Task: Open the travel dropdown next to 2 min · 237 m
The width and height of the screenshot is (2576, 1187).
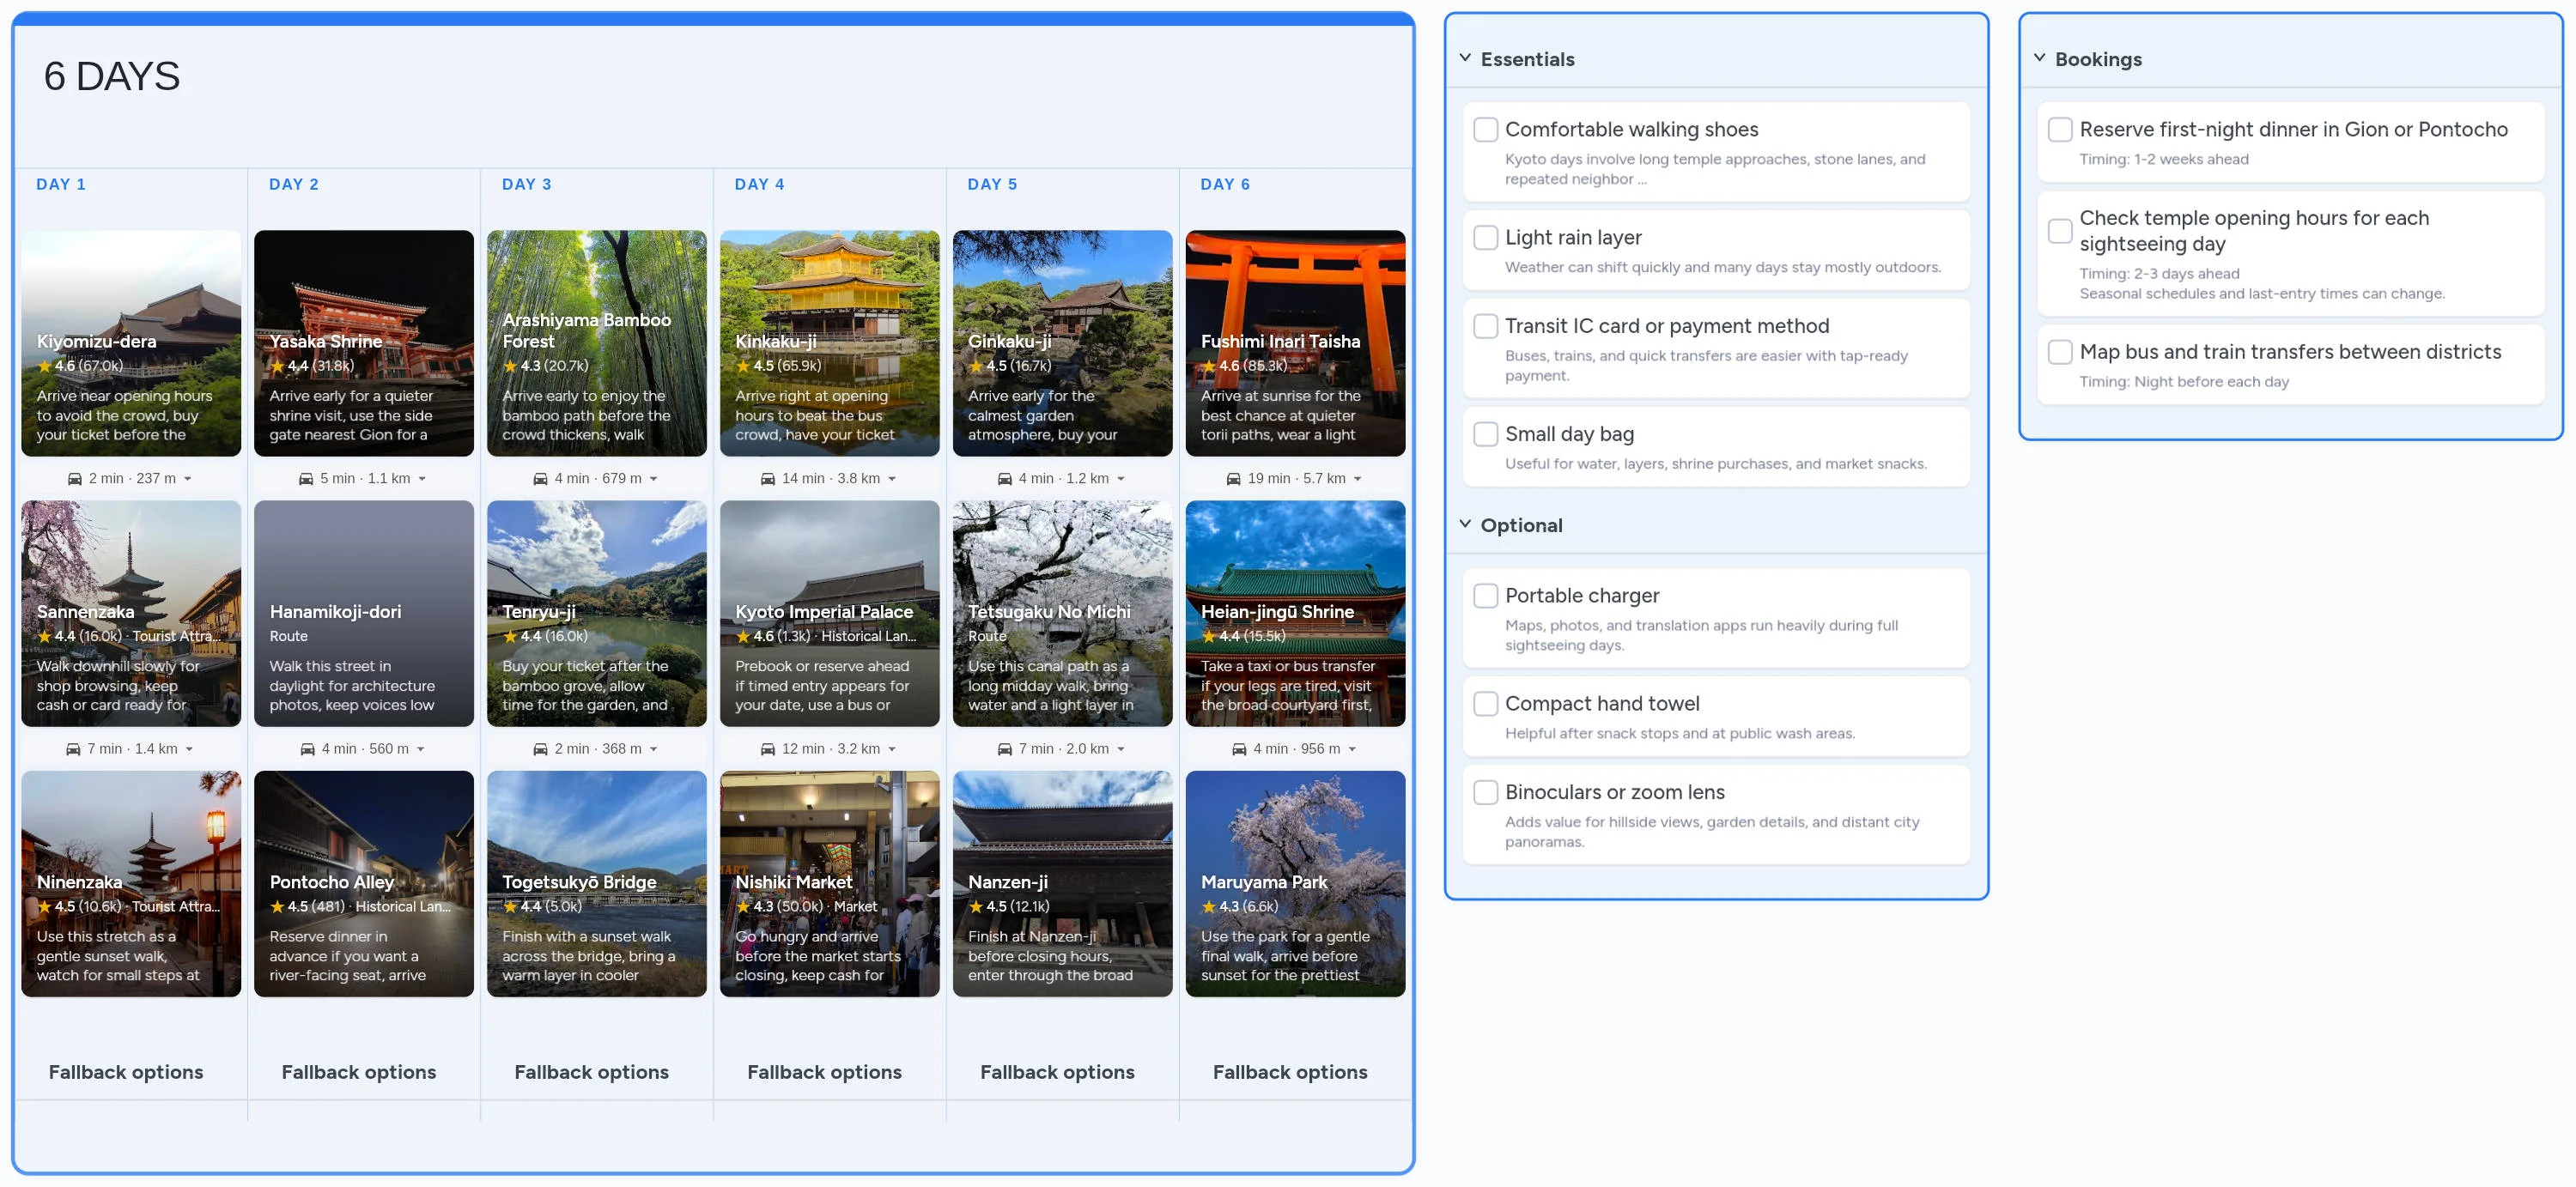Action: point(186,477)
